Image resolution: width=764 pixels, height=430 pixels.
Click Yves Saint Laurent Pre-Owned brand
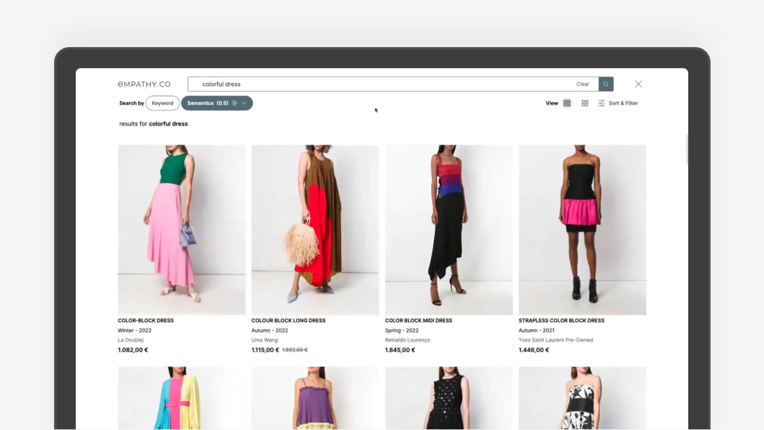tap(556, 340)
